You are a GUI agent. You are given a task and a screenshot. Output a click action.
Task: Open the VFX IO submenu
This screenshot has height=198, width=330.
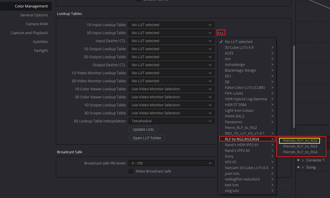click(x=247, y=162)
